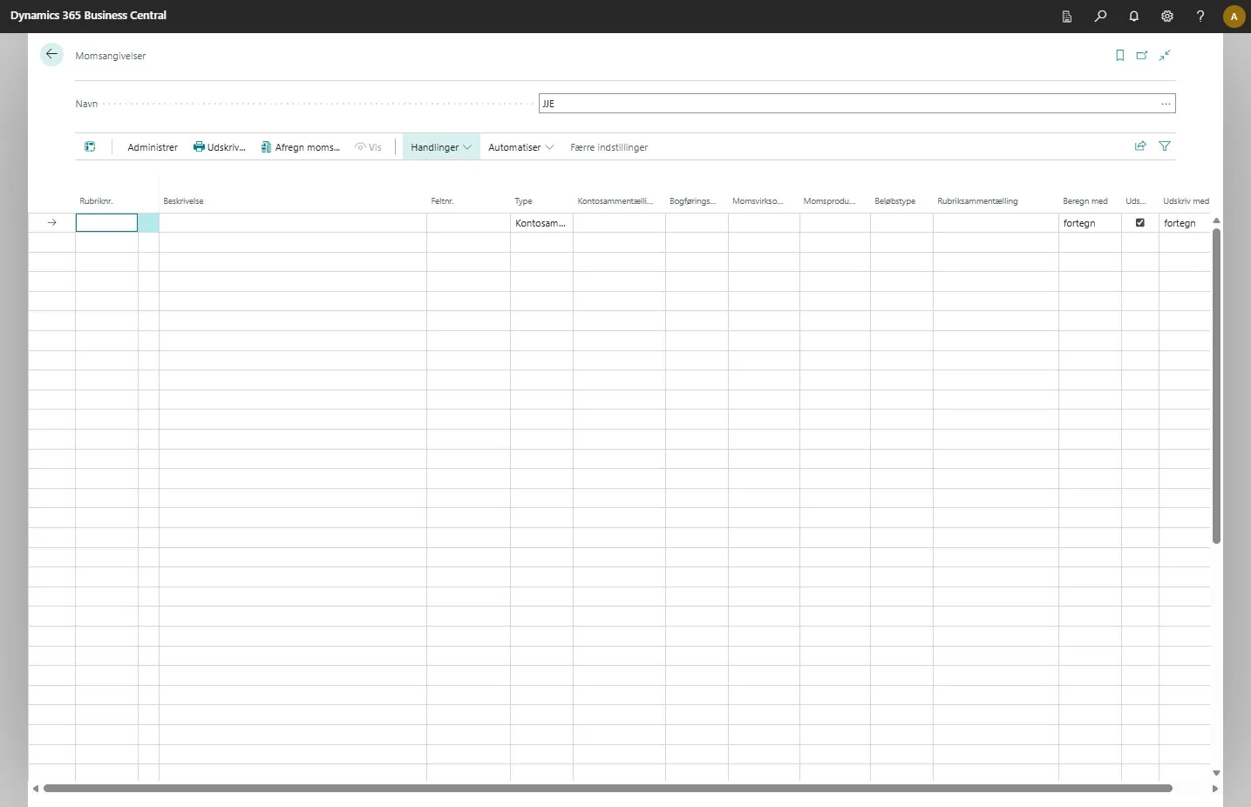This screenshot has width=1251, height=807.
Task: Click Udskriv print action
Action: click(220, 147)
